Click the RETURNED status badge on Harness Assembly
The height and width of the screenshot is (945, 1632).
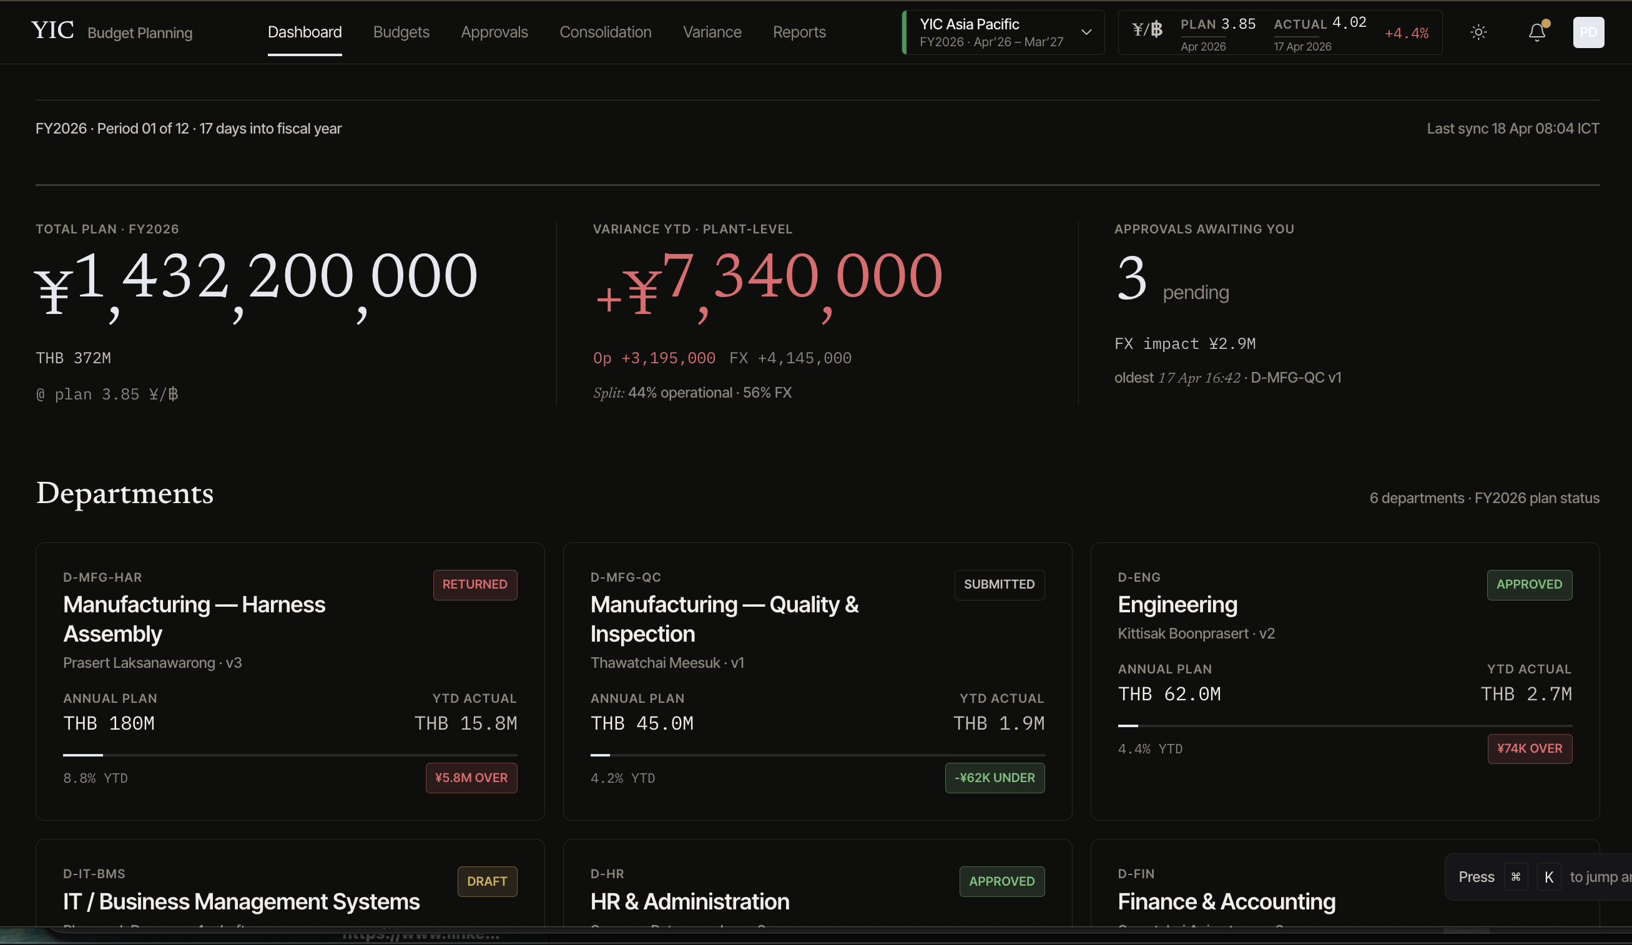pyautogui.click(x=474, y=584)
